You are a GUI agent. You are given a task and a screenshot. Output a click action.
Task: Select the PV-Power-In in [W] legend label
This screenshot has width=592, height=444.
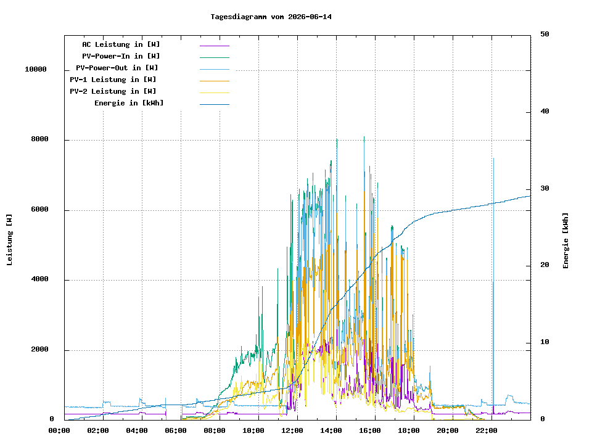(121, 56)
